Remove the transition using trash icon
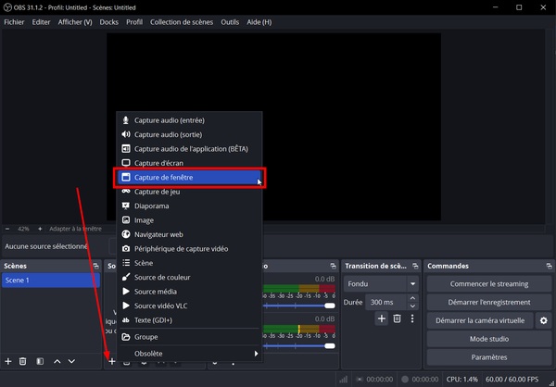This screenshot has width=556, height=387. (x=397, y=318)
